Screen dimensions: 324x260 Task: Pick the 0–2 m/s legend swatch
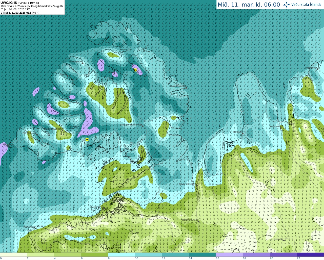coord(13,255)
